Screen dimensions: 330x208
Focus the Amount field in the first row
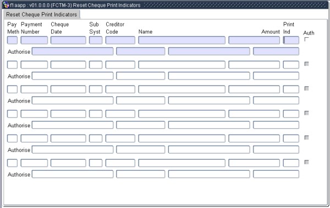tap(254, 40)
